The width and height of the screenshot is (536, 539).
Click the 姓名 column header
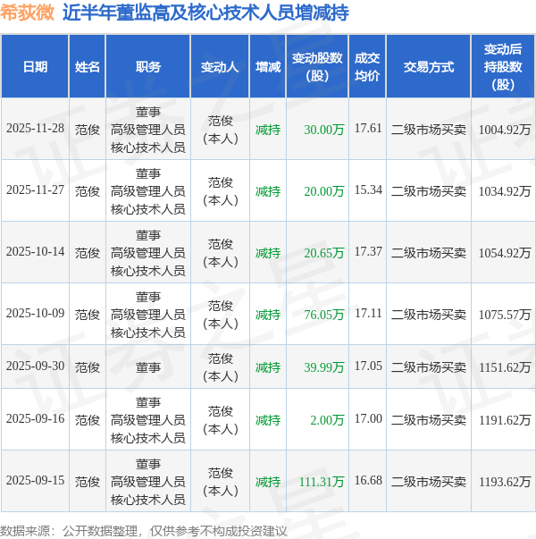pyautogui.click(x=88, y=67)
